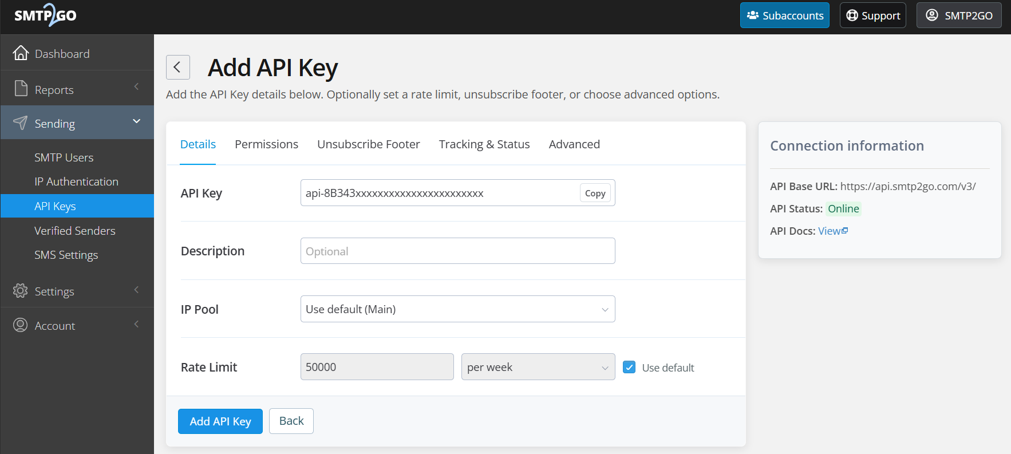Switch to the Details tab

click(x=198, y=144)
